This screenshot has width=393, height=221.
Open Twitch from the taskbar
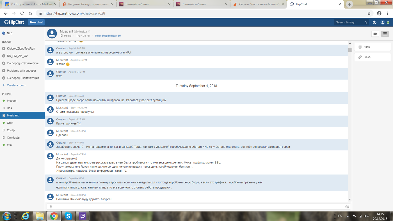pyautogui.click(x=83, y=216)
